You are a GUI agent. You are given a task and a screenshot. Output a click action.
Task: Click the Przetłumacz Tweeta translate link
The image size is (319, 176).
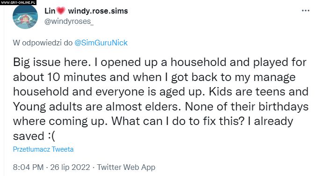pos(43,149)
